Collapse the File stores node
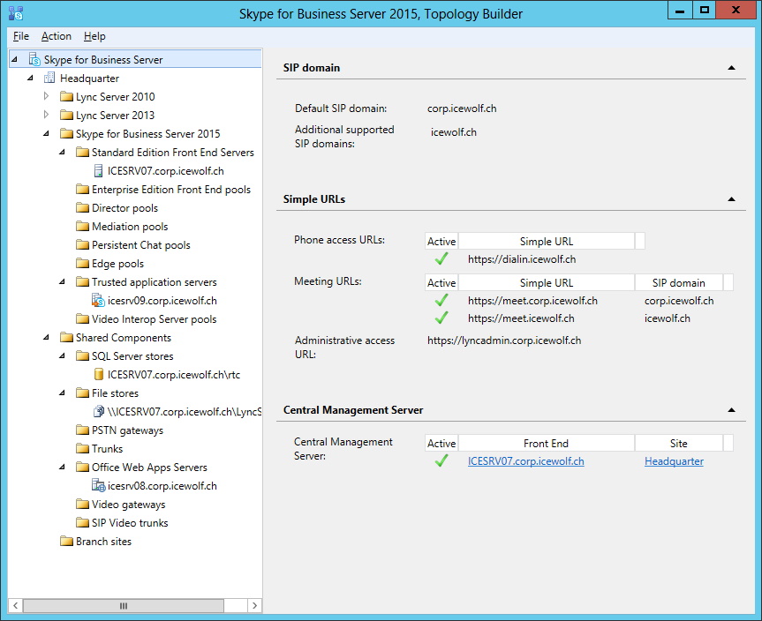Viewport: 762px width, 621px height. (63, 393)
